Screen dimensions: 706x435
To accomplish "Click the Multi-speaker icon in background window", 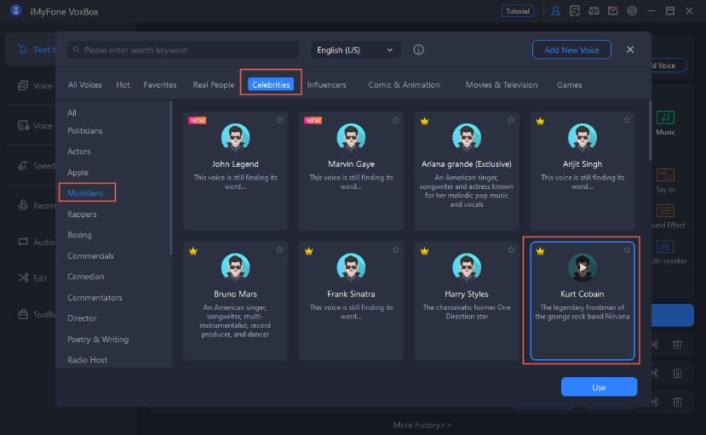I will click(665, 247).
